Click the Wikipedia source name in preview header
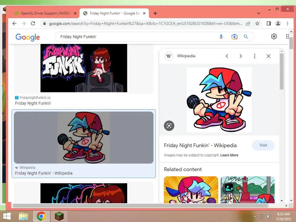The image size is (296, 222). coord(186,56)
